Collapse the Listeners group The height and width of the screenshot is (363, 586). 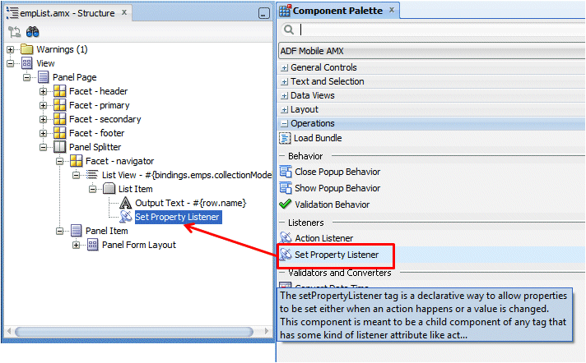coord(282,223)
